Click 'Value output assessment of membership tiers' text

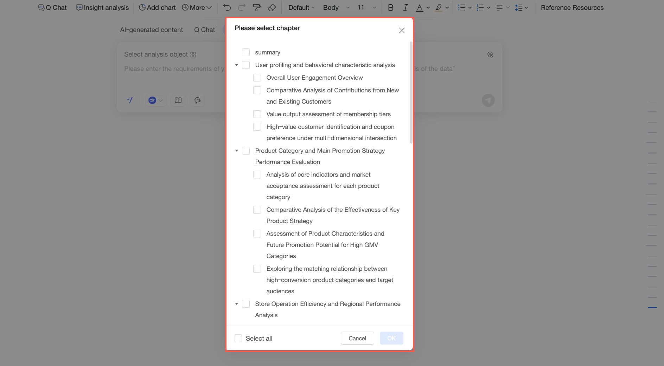328,114
